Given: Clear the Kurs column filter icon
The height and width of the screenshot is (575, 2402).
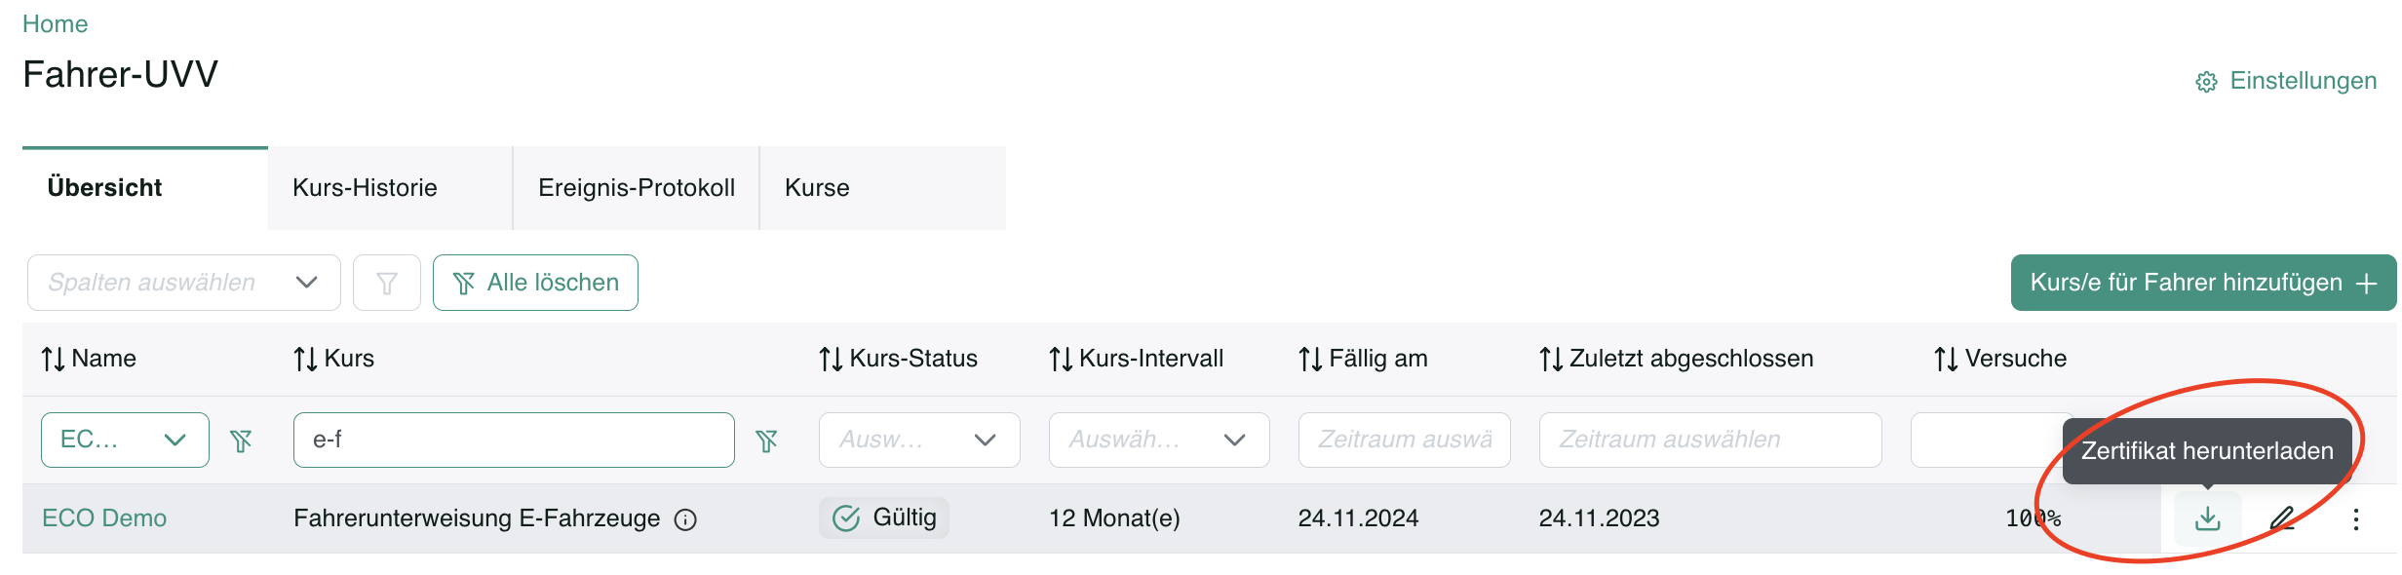Looking at the screenshot, I should (767, 441).
